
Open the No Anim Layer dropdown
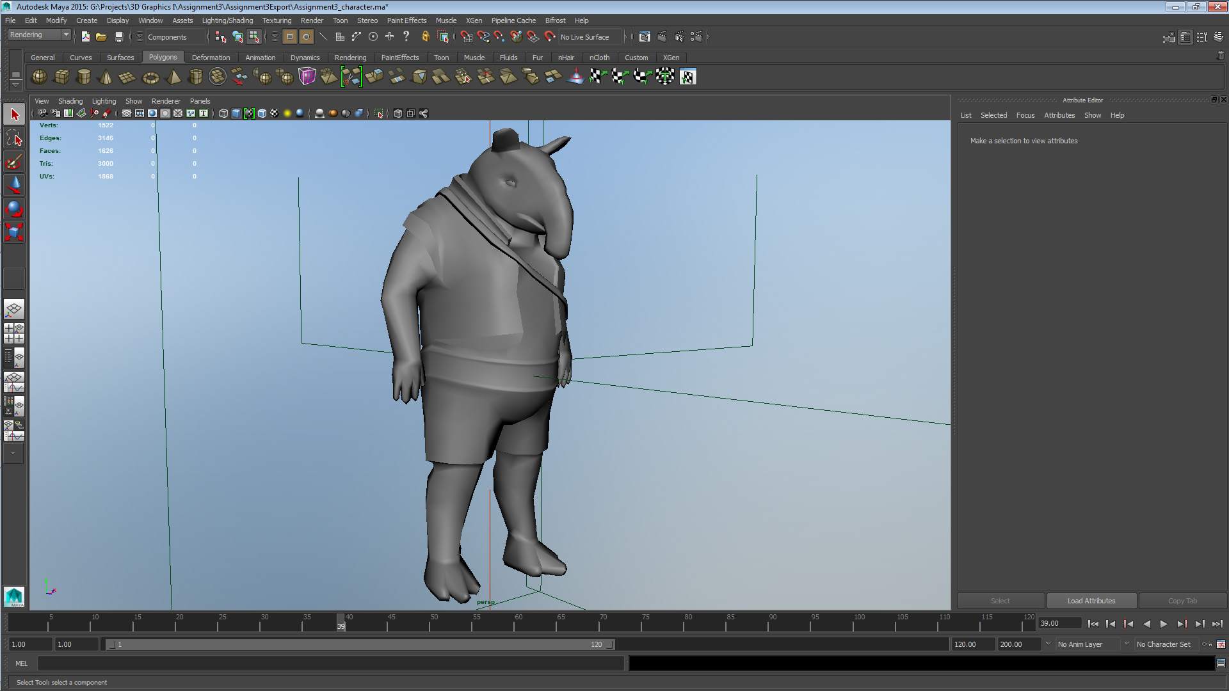click(x=1087, y=644)
